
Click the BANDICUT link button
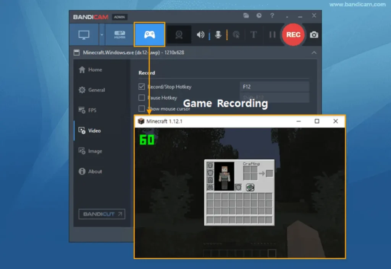click(x=102, y=214)
